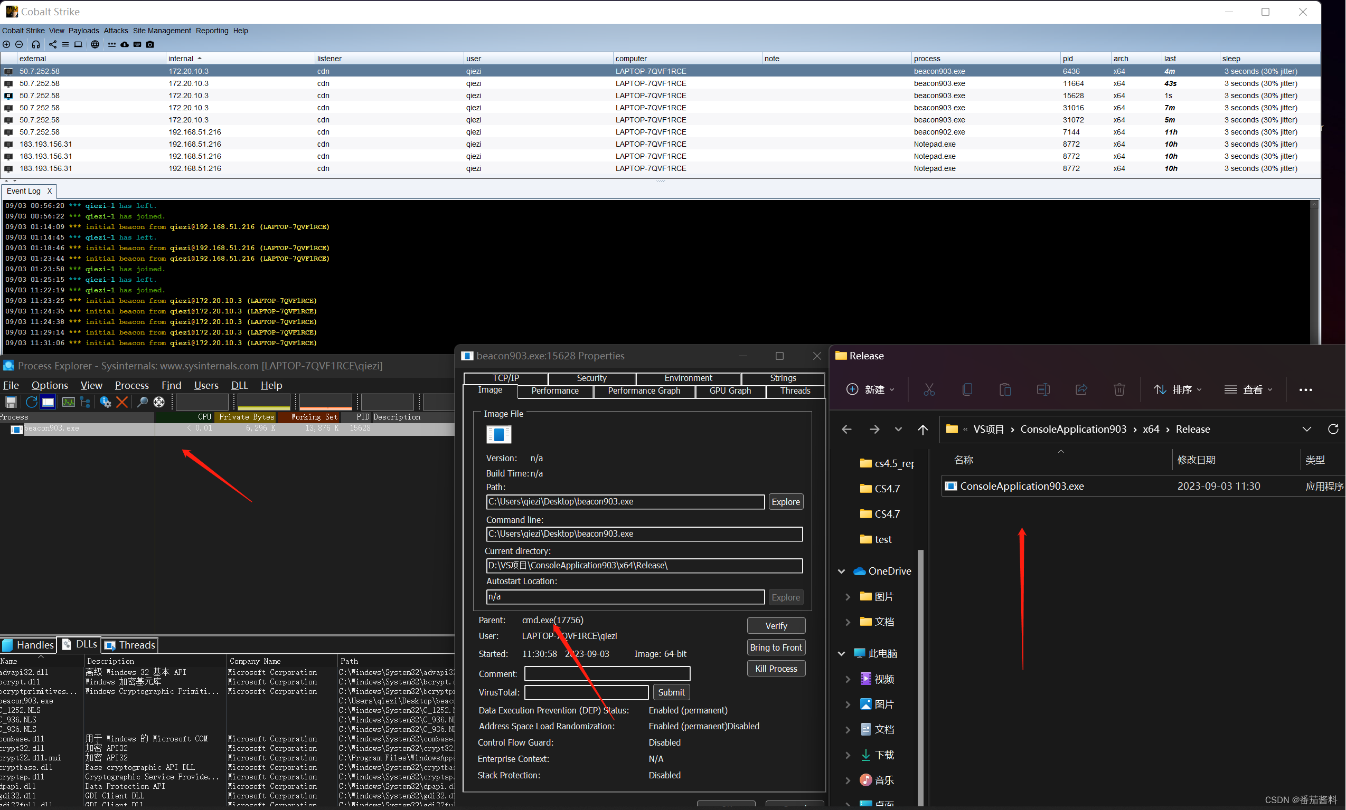The width and height of the screenshot is (1346, 810).
Task: Expand the 图片 folder under OneDrive
Action: (848, 597)
